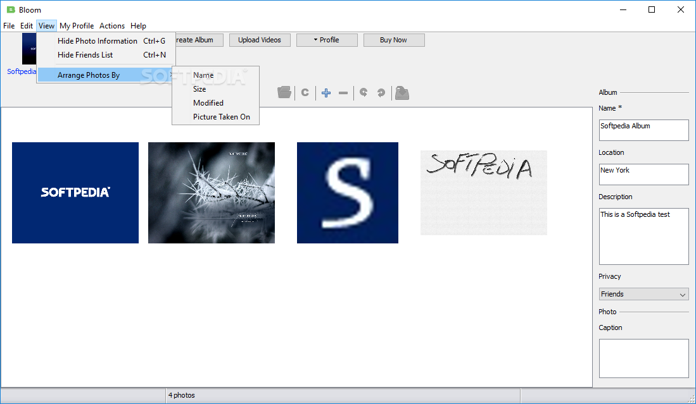The width and height of the screenshot is (696, 404).
Task: Click the profile picture thumbnail
Action: coord(29,49)
